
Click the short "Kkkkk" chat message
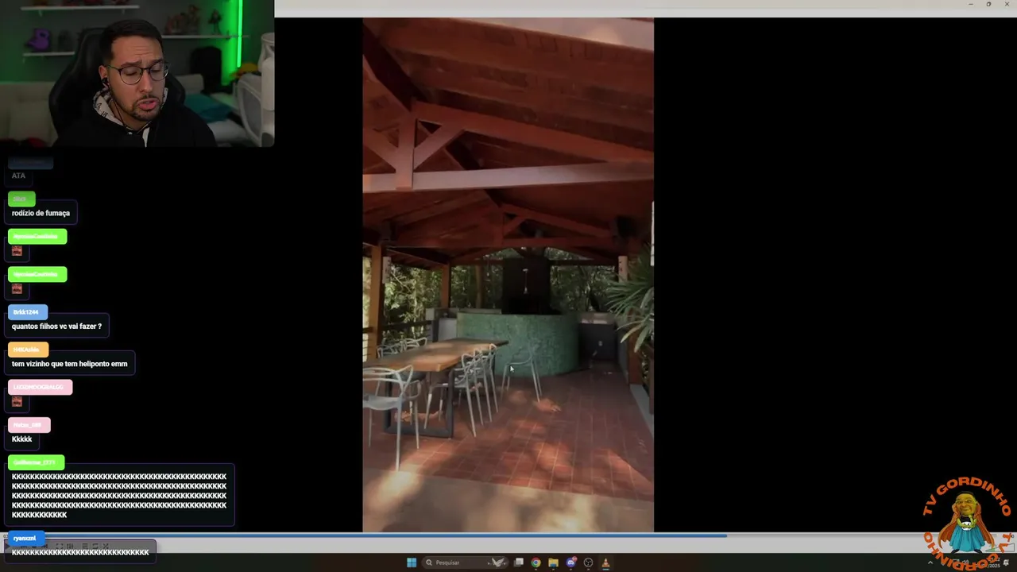click(21, 439)
